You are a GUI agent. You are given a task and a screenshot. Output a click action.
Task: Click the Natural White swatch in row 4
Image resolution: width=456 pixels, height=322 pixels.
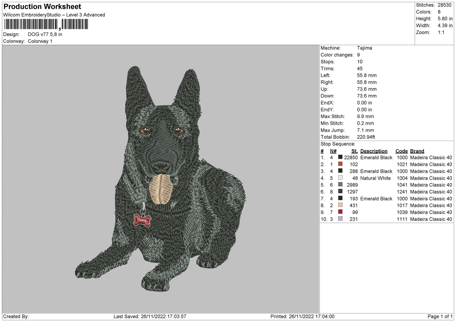point(340,178)
